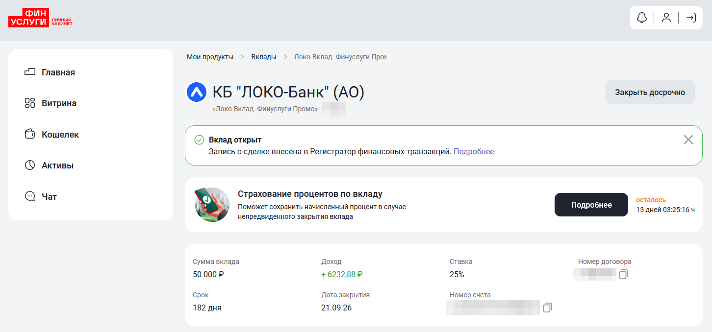Click the Кошелек wallet icon in sidebar
The image size is (712, 332).
[30, 134]
